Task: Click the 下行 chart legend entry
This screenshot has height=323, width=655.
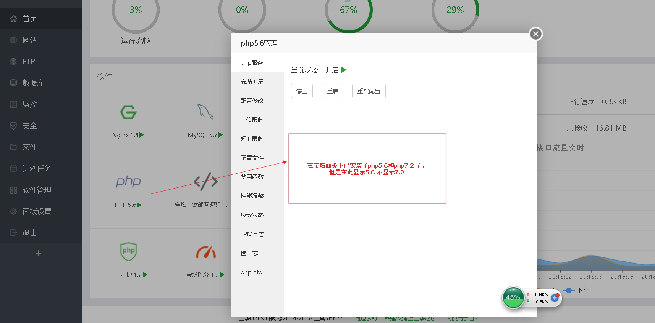Action: pos(576,290)
